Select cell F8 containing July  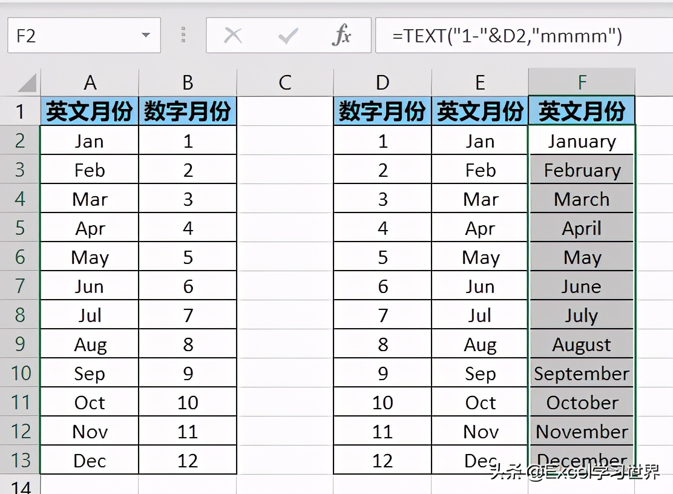(x=582, y=315)
